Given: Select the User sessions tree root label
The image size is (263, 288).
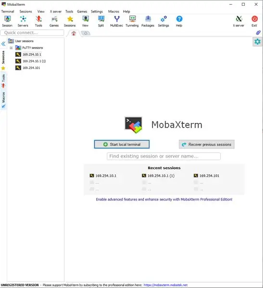Looking at the screenshot, I should pyautogui.click(x=25, y=41).
